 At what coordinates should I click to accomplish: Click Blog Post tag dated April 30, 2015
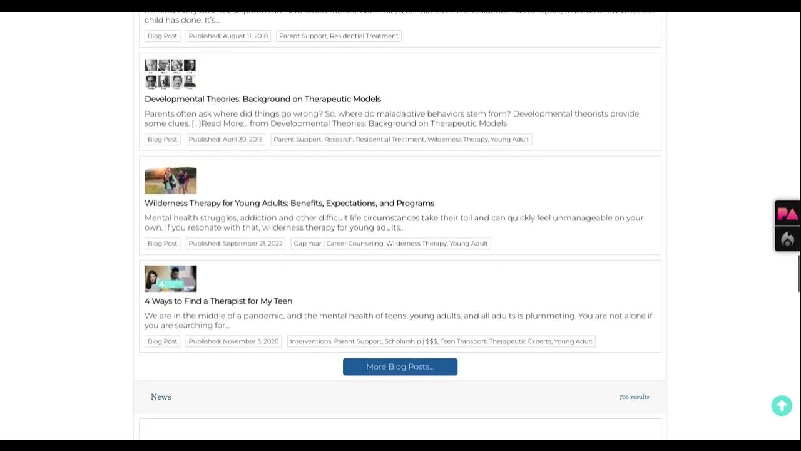pyautogui.click(x=162, y=139)
